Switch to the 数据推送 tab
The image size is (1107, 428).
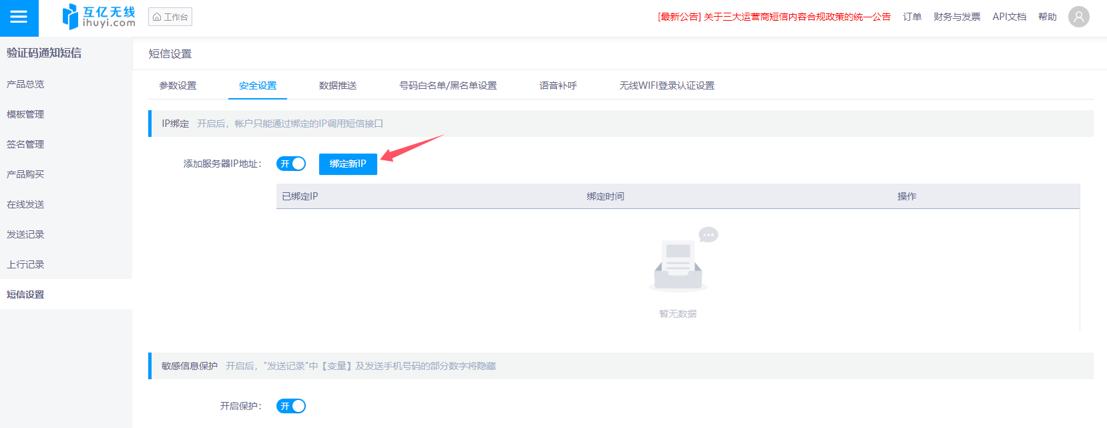[x=338, y=85]
